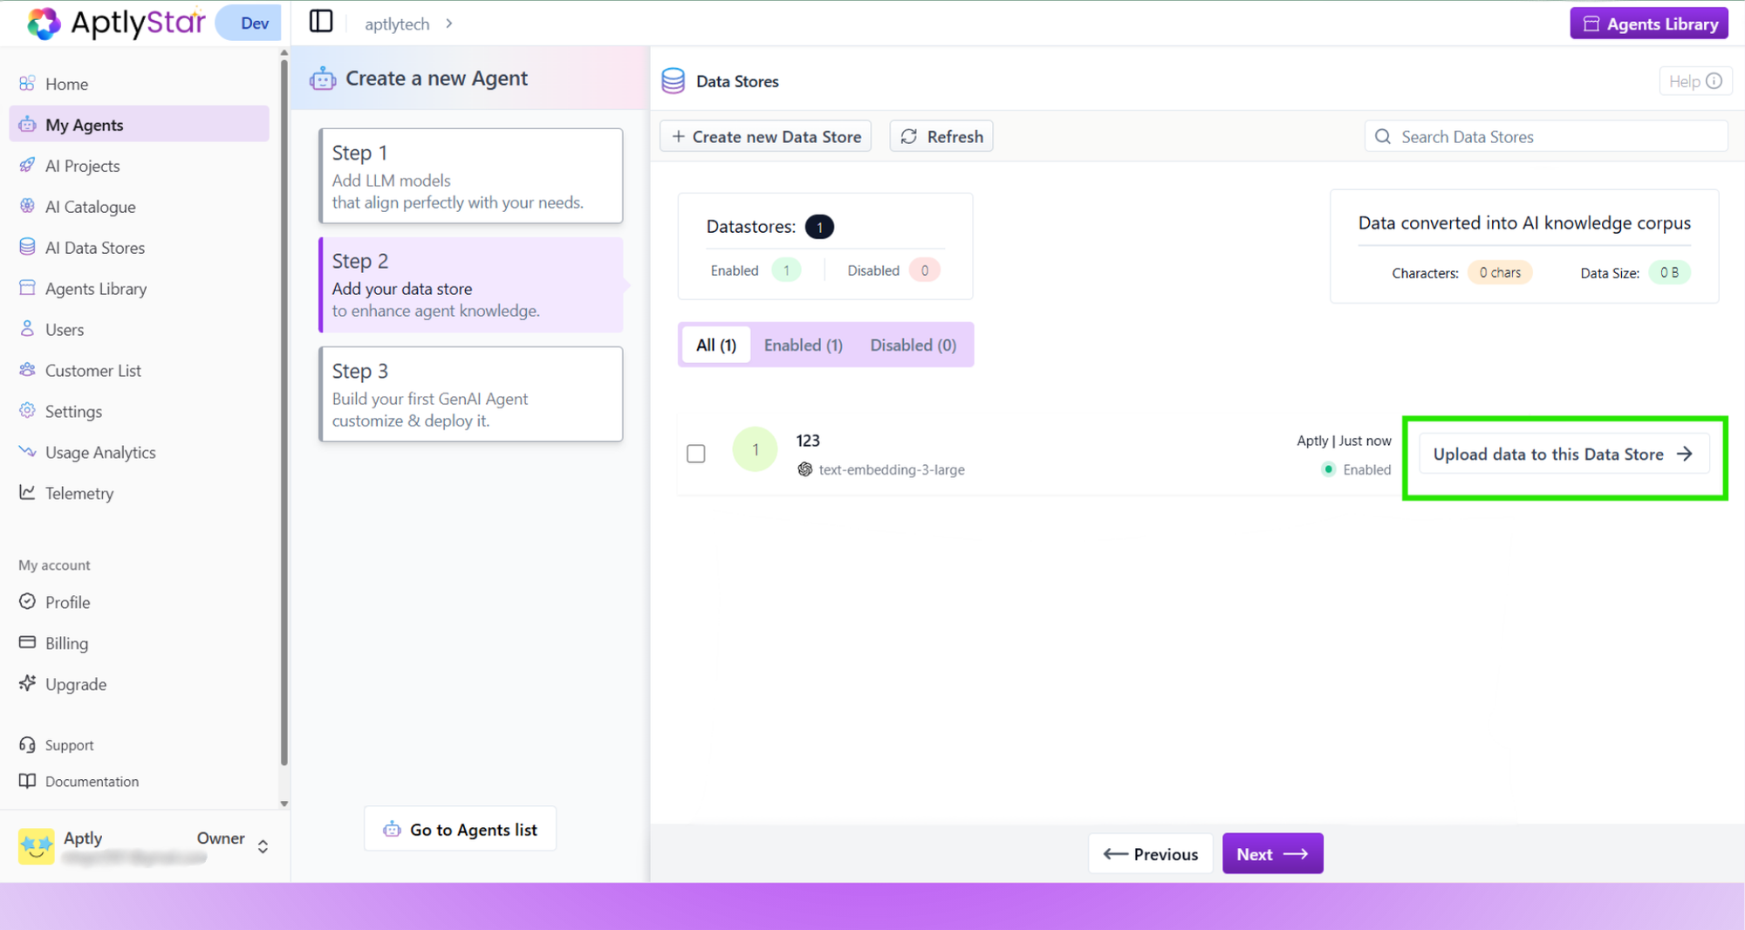Click the 0 B data size badge
The image size is (1745, 930).
1669,272
